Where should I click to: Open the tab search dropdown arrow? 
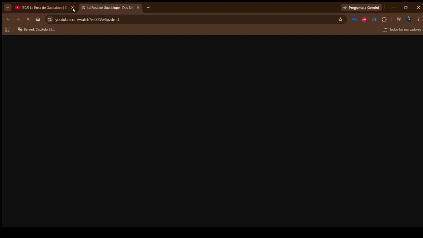coord(7,8)
